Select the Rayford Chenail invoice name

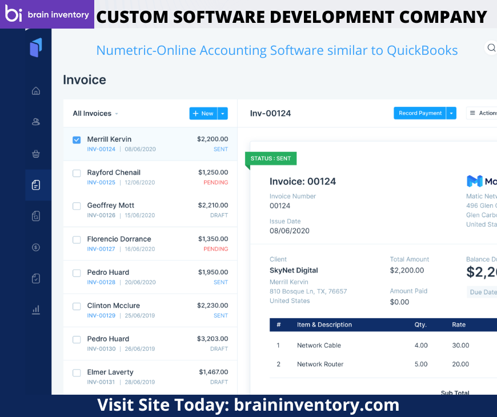click(x=114, y=173)
